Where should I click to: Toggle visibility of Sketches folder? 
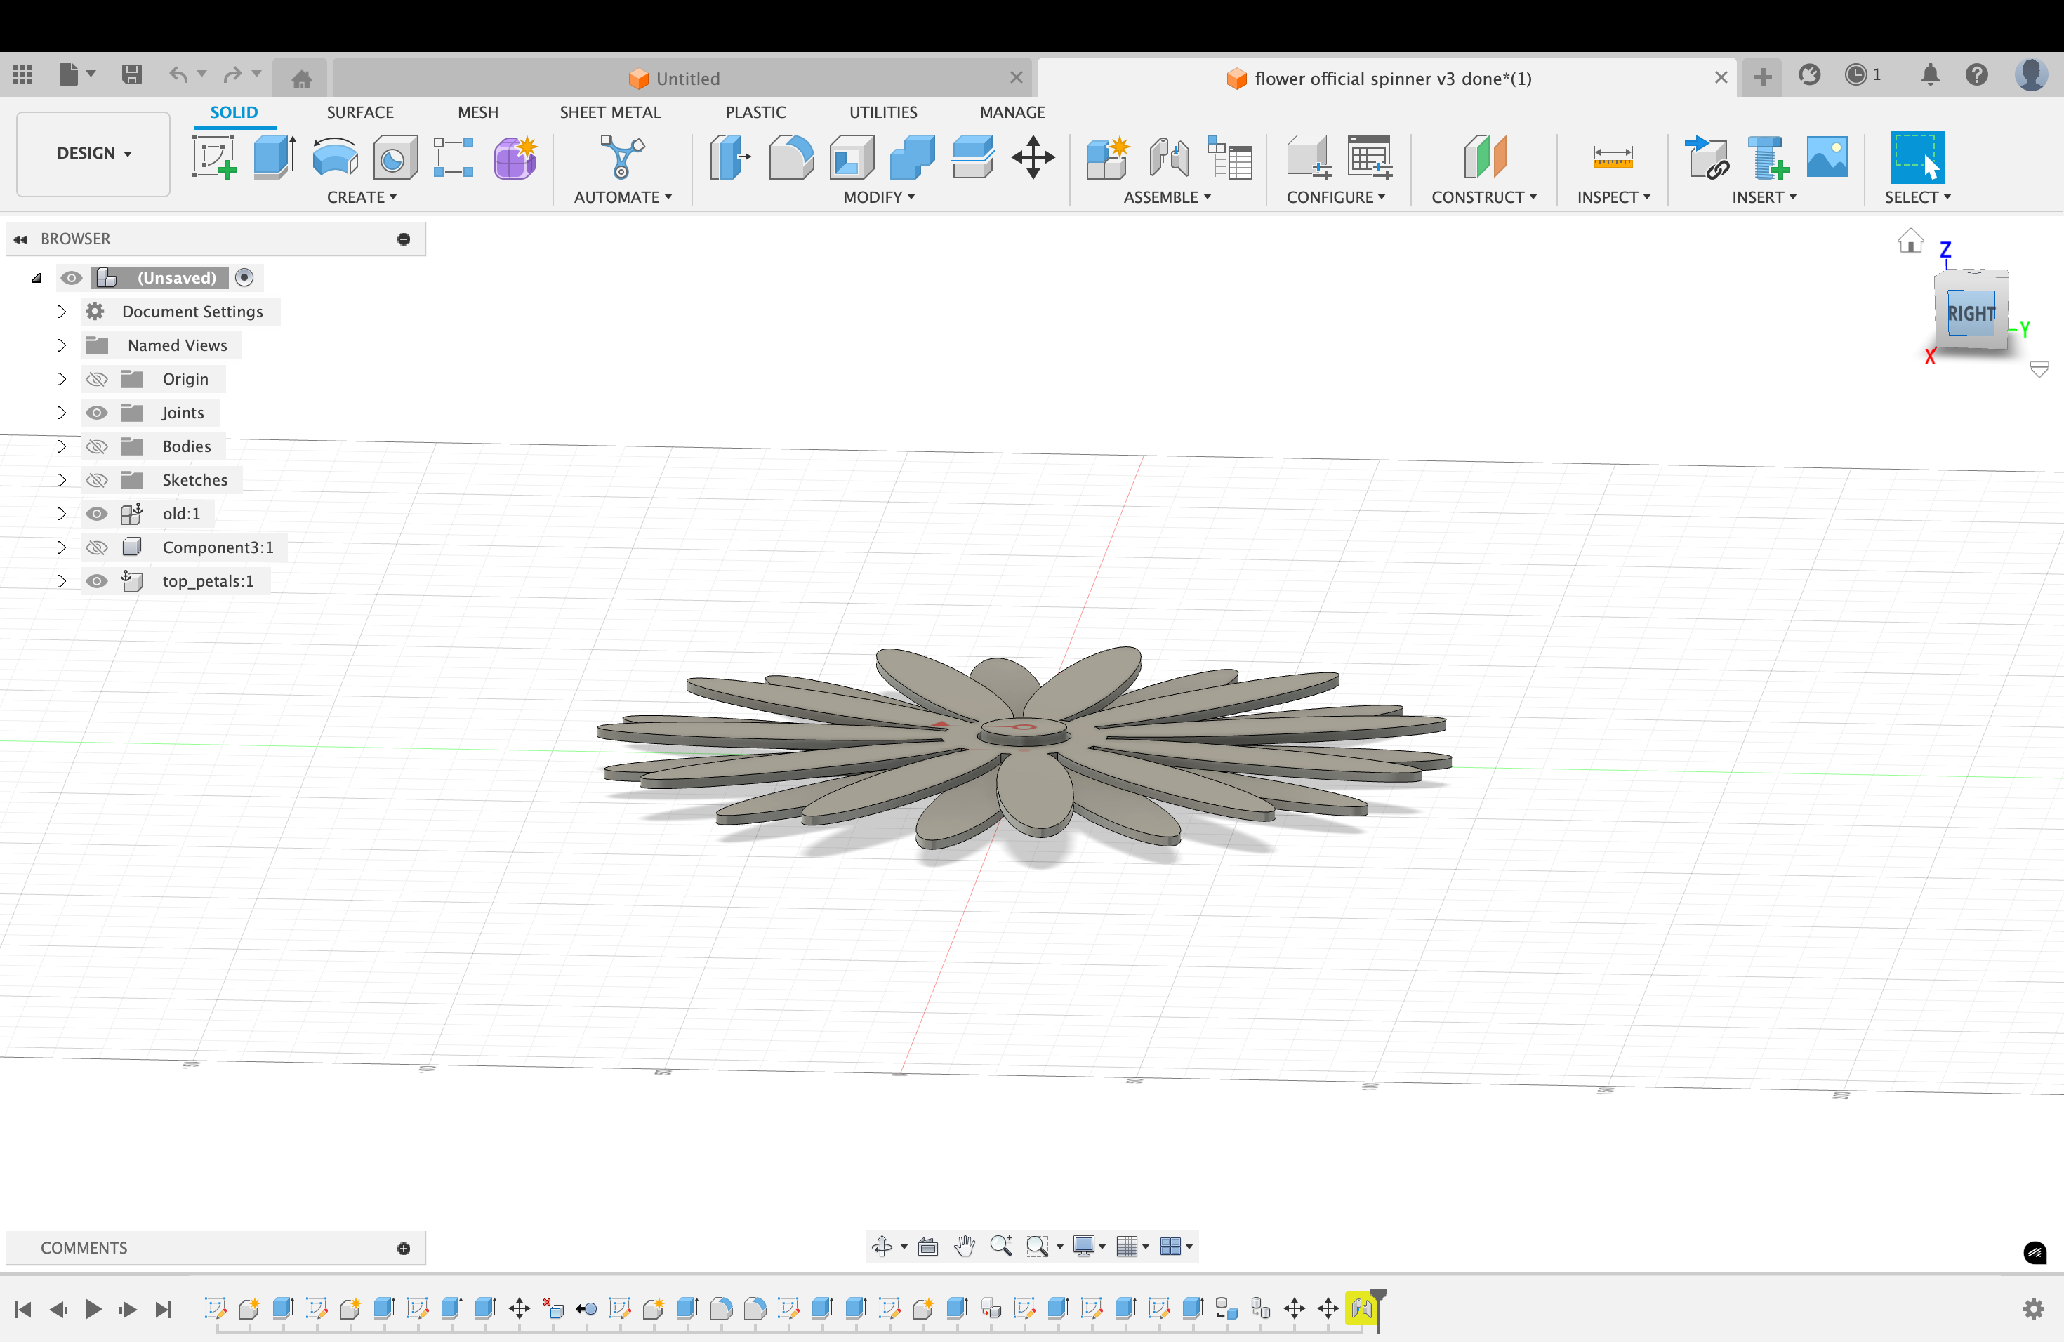97,480
